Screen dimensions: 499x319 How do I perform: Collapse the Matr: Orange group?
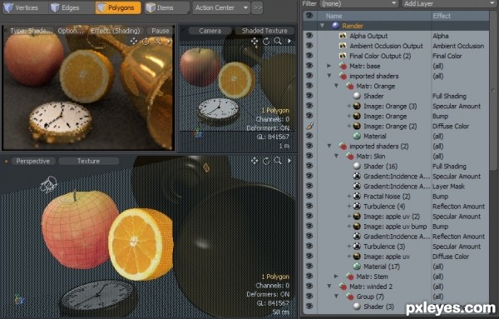336,86
